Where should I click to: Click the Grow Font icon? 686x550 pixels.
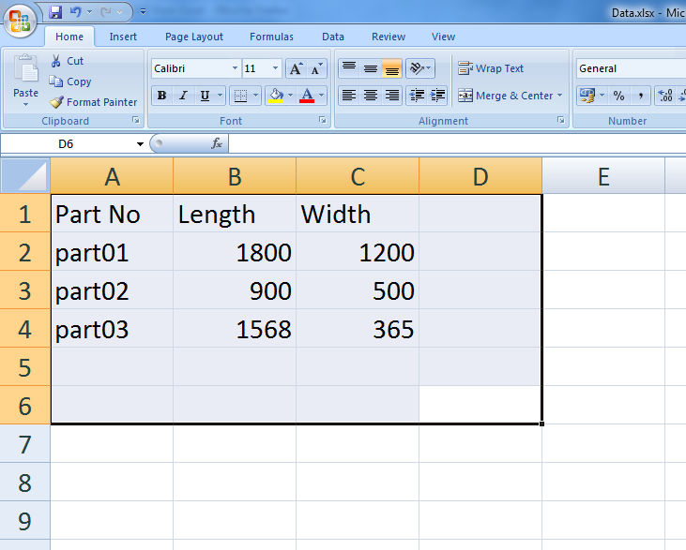296,68
